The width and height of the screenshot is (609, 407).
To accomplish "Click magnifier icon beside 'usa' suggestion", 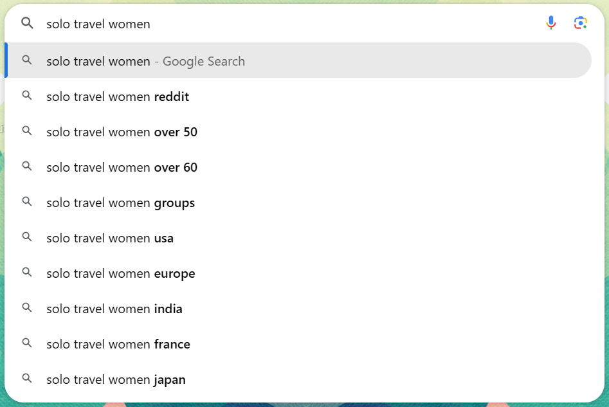I will click(x=27, y=237).
